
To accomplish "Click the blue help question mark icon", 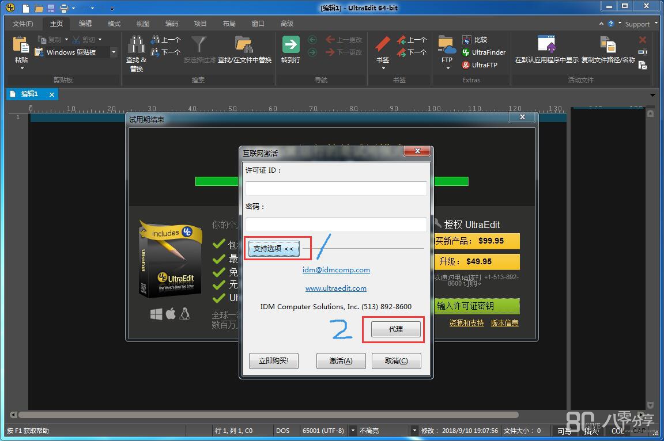I will point(610,24).
